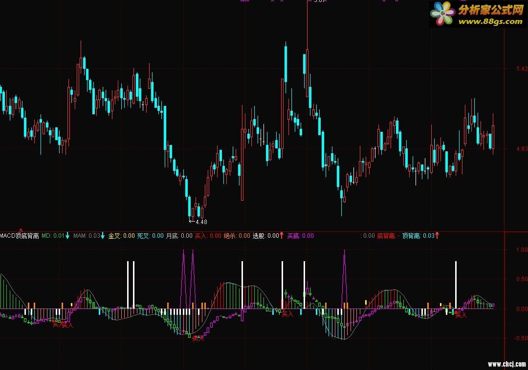The height and width of the screenshot is (370, 528).
Task: Select the 5.42 price axis label
Action: click(x=522, y=69)
